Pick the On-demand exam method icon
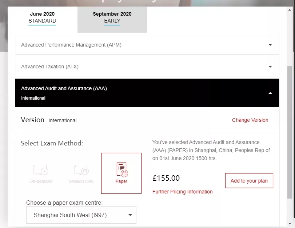This screenshot has width=295, height=228. click(x=41, y=170)
